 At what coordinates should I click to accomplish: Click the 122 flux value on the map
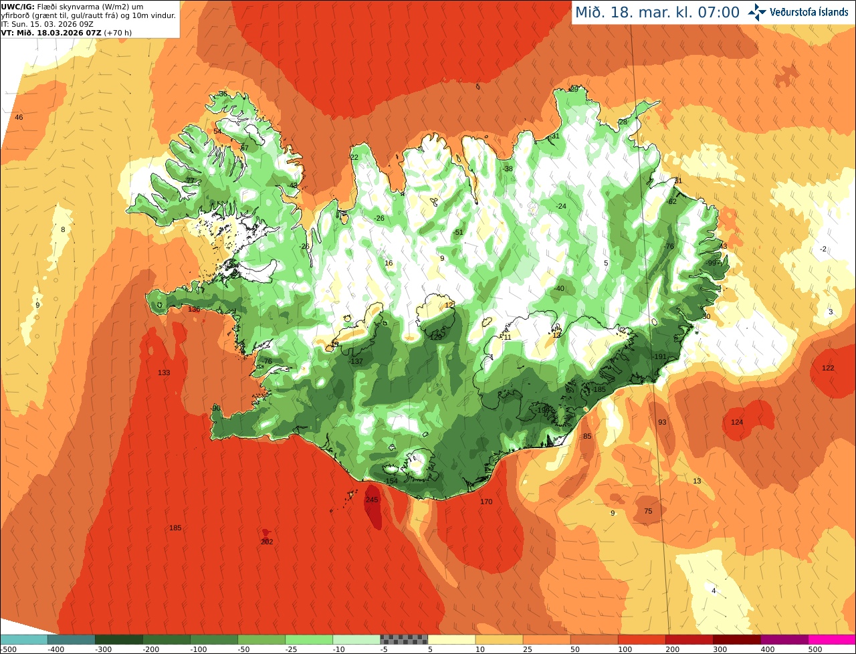828,368
